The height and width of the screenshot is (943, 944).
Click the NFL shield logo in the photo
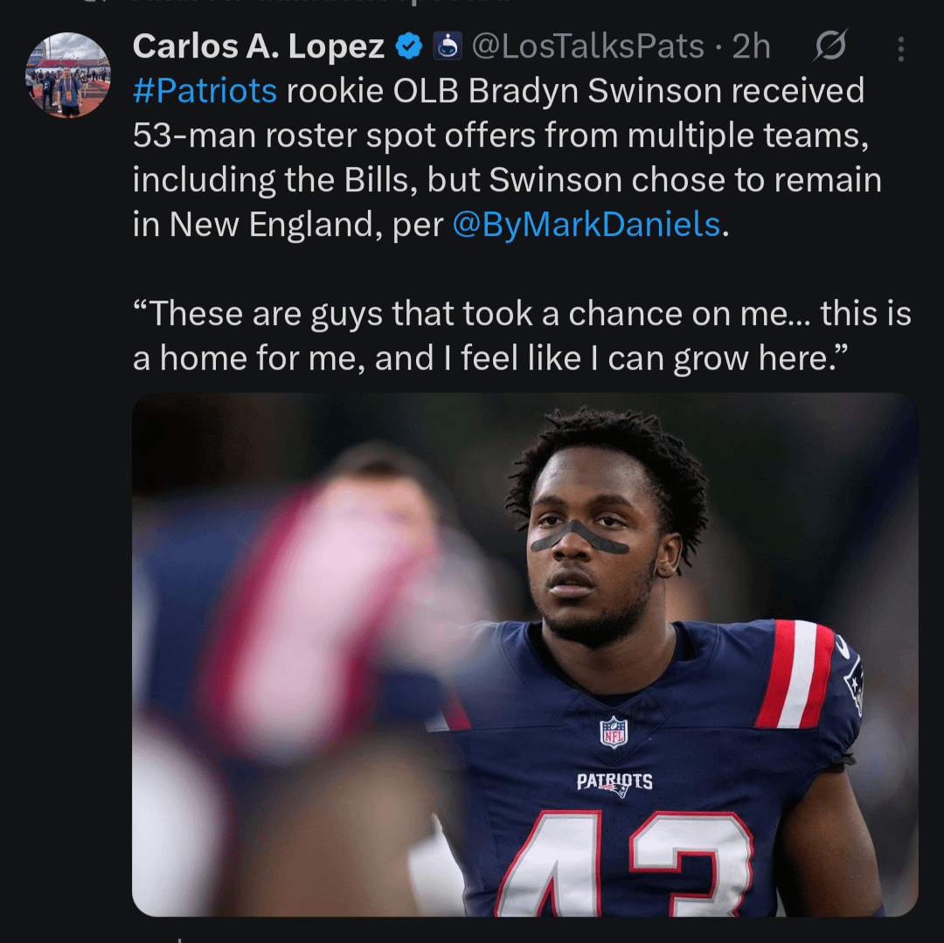pyautogui.click(x=614, y=732)
